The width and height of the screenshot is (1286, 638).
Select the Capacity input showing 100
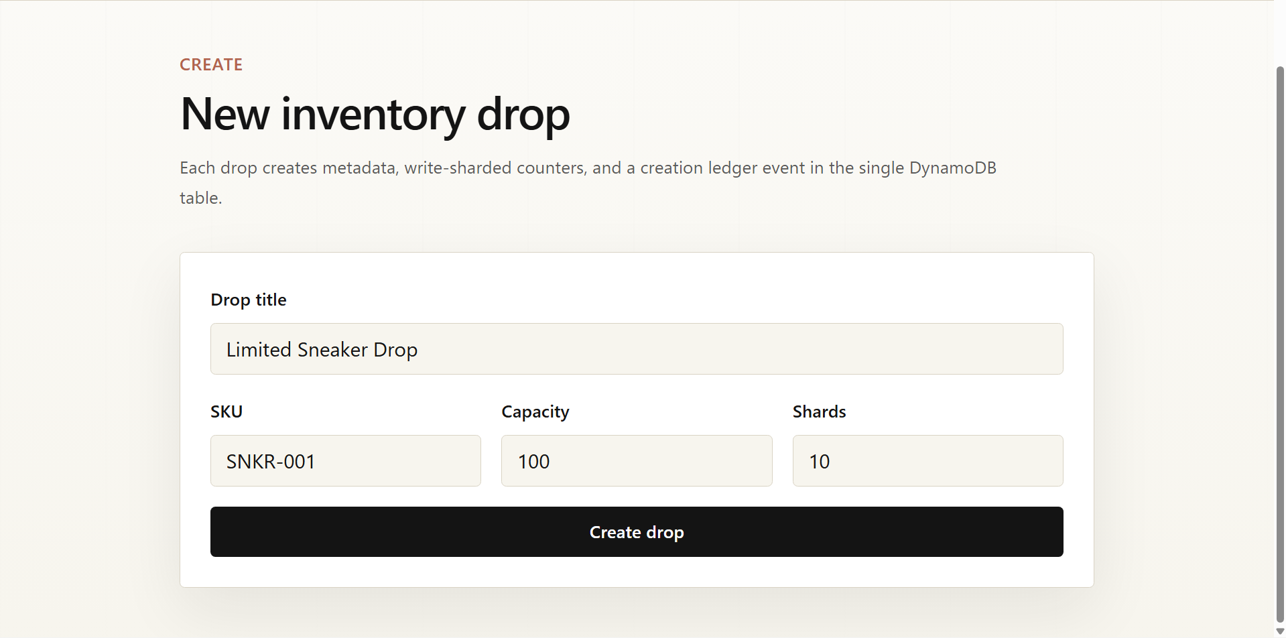point(637,460)
